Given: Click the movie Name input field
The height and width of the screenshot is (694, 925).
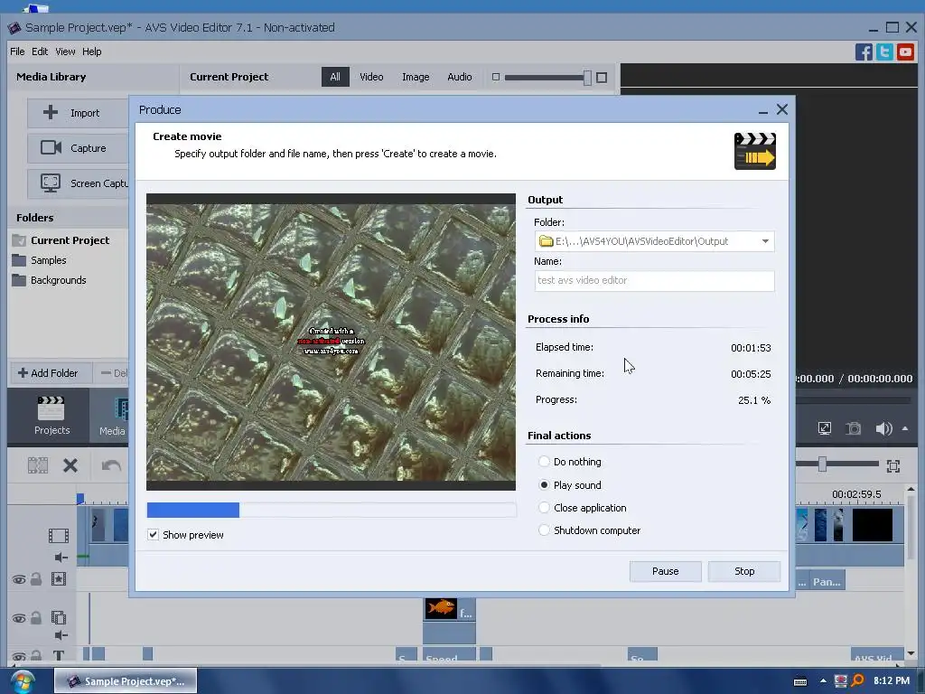Looking at the screenshot, I should (654, 280).
